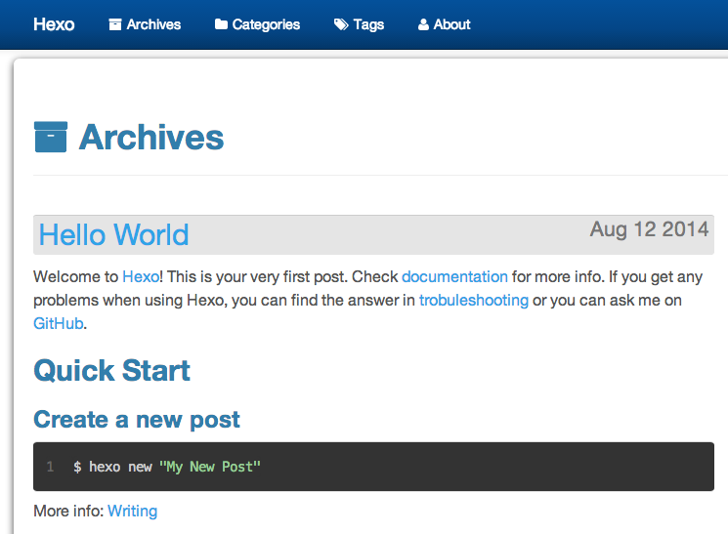Open the Archives menu label in navbar
Image resolution: width=728 pixels, height=534 pixels.
(x=153, y=24)
